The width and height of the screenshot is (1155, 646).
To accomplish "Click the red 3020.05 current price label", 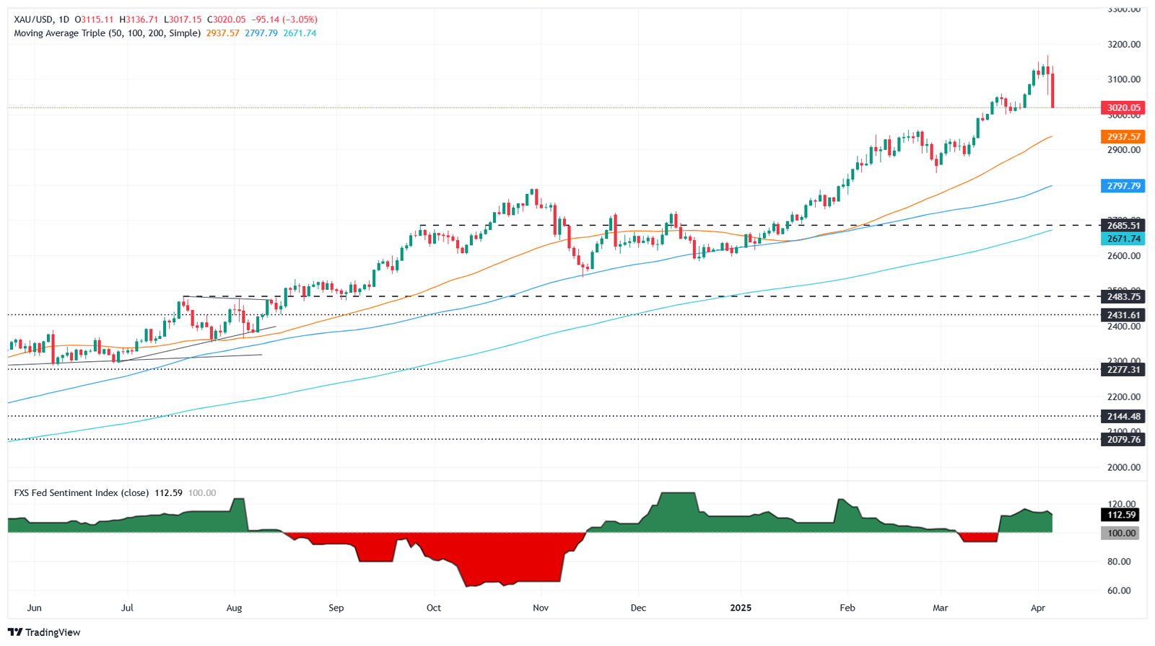I will pyautogui.click(x=1123, y=107).
